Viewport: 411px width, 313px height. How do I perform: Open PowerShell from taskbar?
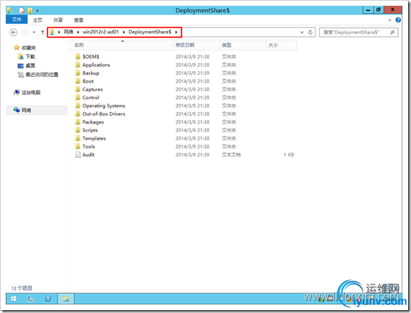click(x=48, y=299)
